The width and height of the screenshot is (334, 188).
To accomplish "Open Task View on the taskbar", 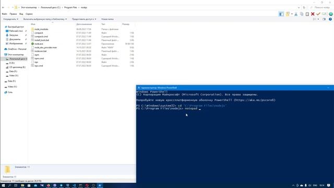I will pos(16,185).
